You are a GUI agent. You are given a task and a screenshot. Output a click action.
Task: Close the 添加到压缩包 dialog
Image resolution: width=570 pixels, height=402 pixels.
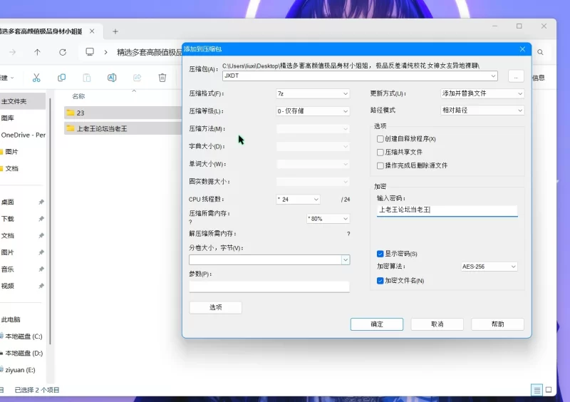point(522,49)
